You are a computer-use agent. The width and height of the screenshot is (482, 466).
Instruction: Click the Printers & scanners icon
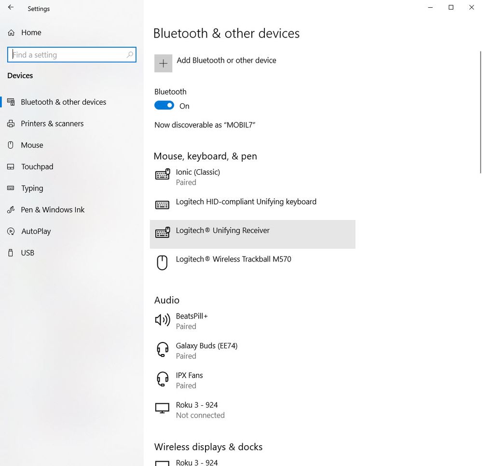click(x=11, y=123)
